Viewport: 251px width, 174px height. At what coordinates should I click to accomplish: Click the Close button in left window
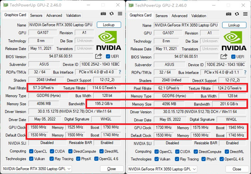pyautogui.click(x=111, y=169)
